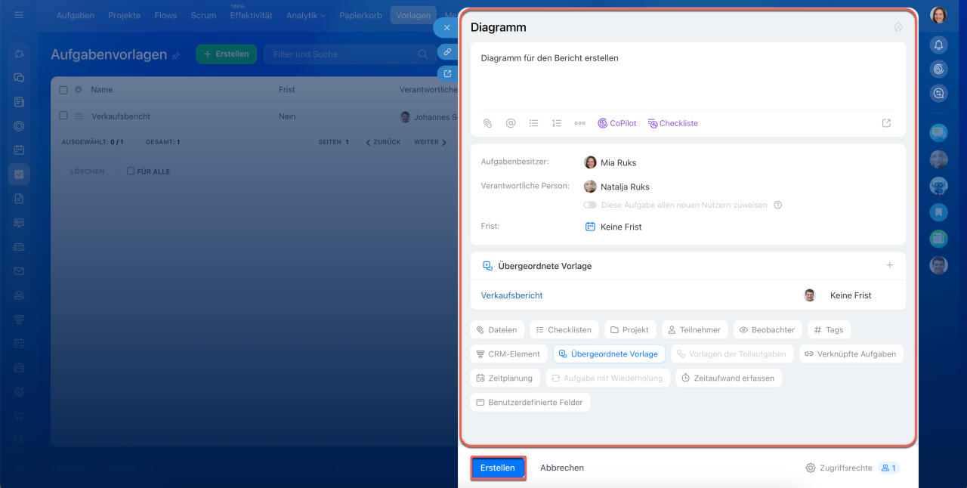Screen dimensions: 967x488
Task: Attach a file with the paperclip icon
Action: 488,123
